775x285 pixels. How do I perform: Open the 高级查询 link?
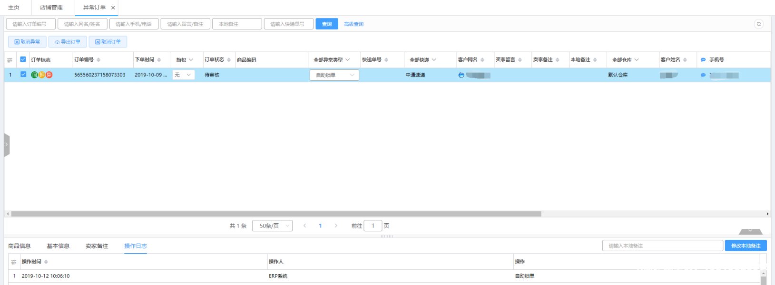point(353,24)
